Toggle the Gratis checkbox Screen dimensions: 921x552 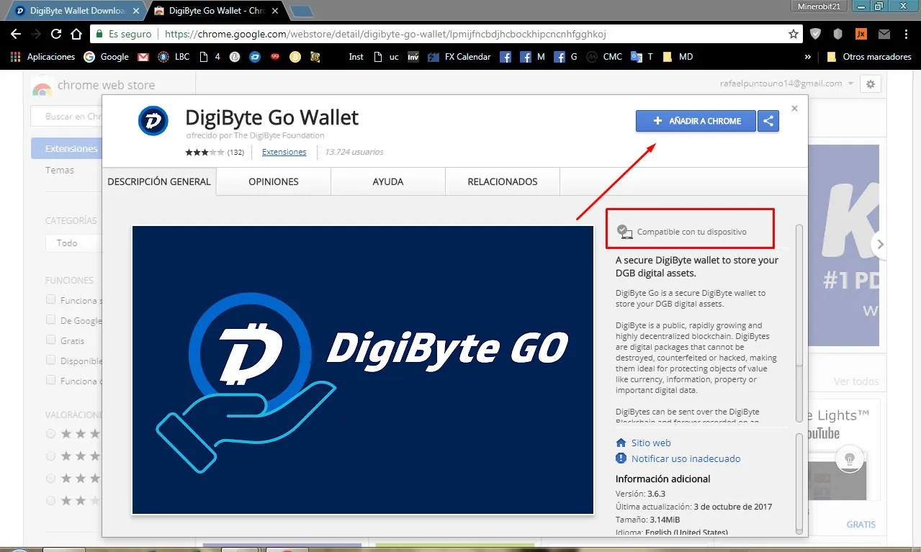[51, 340]
